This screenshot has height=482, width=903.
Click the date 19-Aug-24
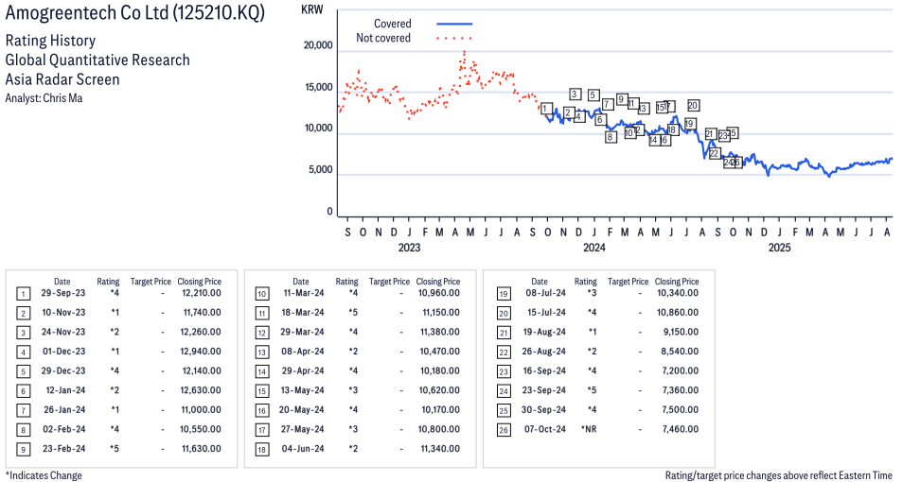[544, 332]
